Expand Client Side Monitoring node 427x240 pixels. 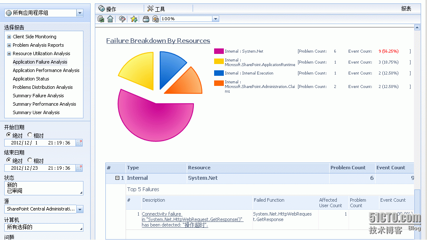[9, 37]
